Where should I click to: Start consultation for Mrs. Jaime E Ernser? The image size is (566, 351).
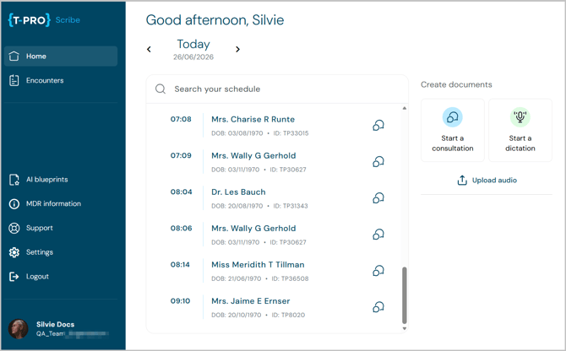pyautogui.click(x=378, y=307)
